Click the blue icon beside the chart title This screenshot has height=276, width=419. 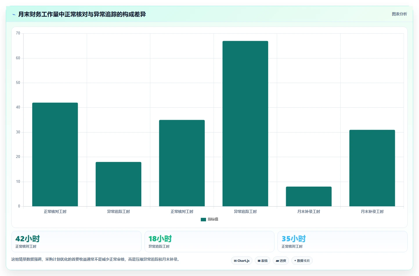tap(14, 14)
